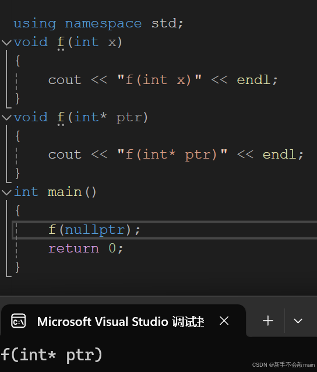Open a new terminal tab with plus

[268, 321]
